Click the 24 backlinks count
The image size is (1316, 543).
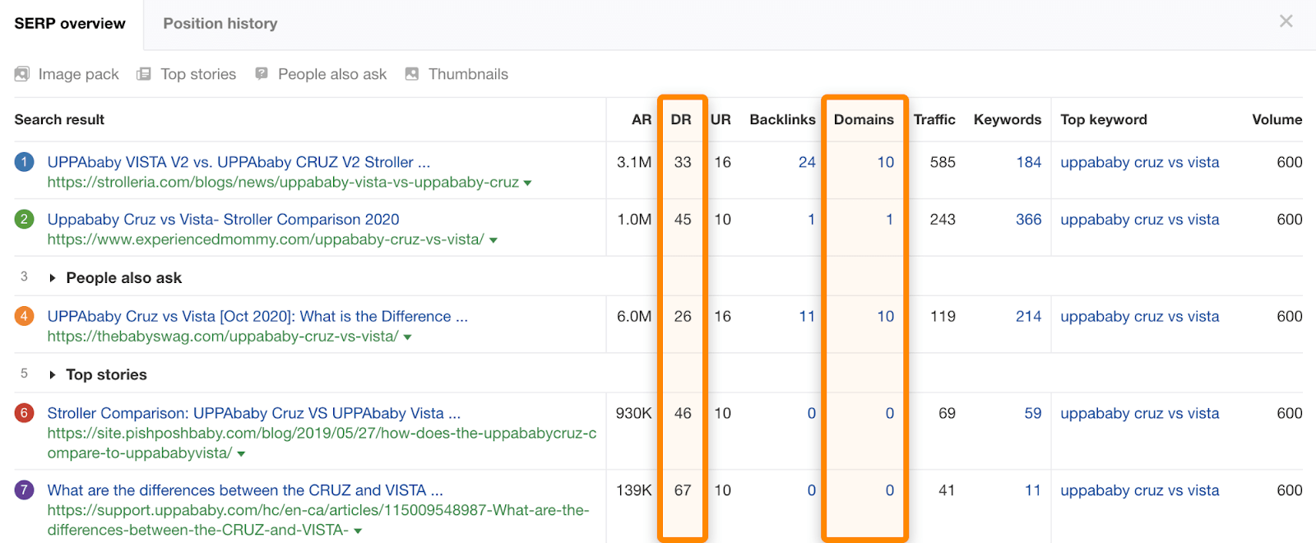(807, 162)
